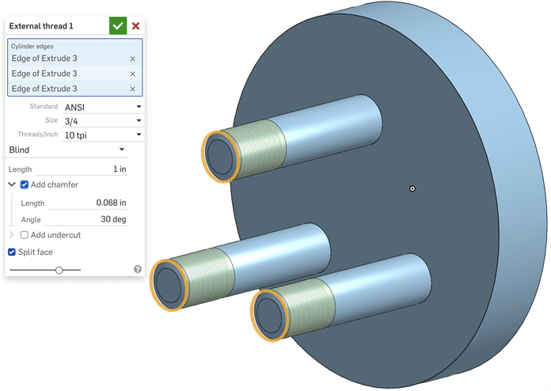Open the Size 3/4 dropdown
The image size is (551, 391).
[x=103, y=121]
